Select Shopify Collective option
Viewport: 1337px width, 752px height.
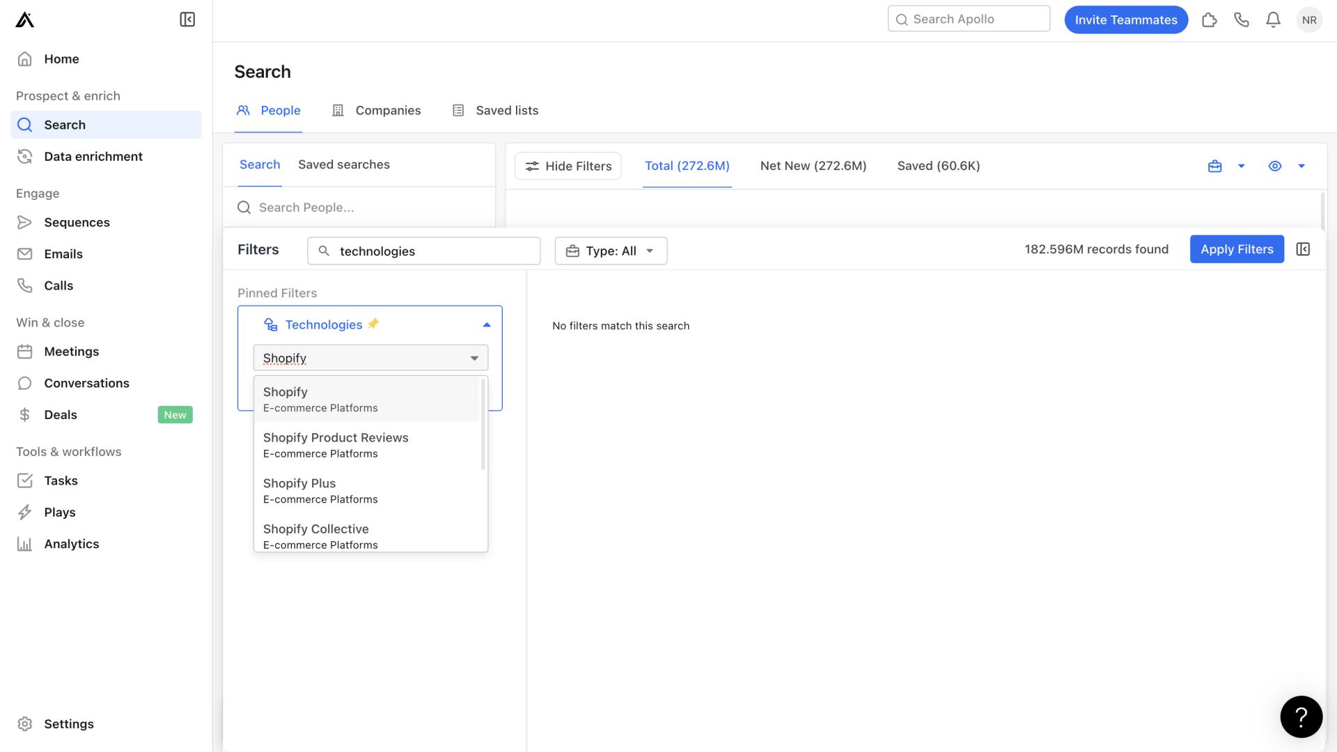click(x=367, y=536)
